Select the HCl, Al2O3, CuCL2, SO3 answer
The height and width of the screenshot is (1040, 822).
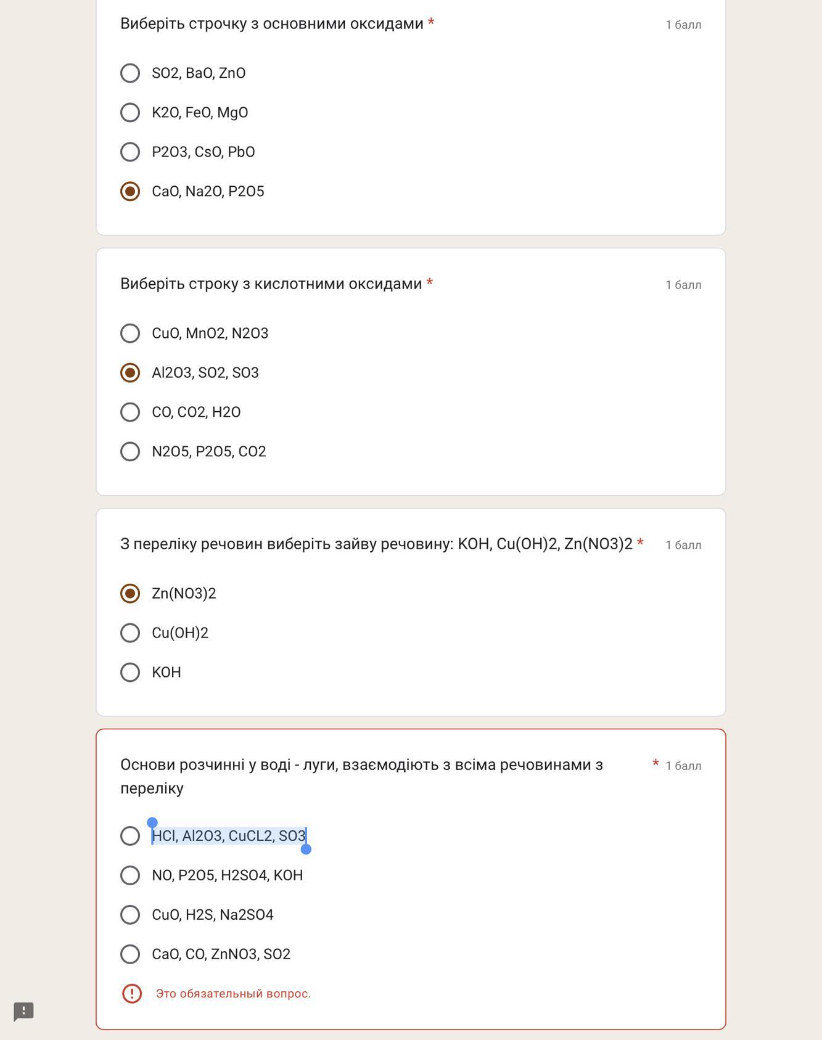click(130, 836)
